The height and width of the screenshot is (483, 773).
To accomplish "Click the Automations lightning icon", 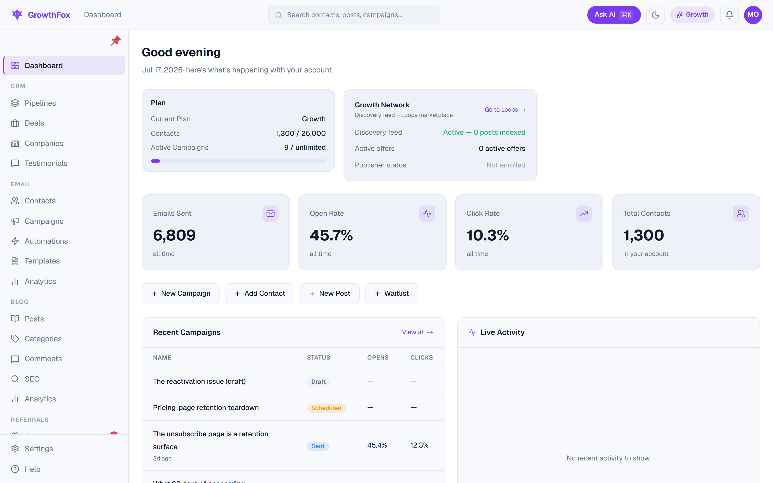I will tap(15, 241).
